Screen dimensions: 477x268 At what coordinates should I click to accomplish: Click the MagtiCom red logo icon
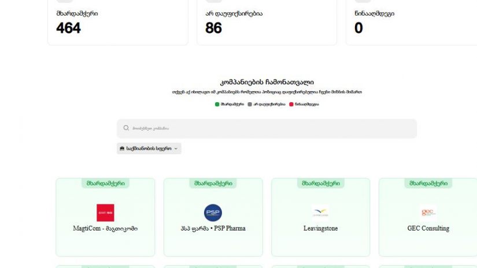(105, 213)
